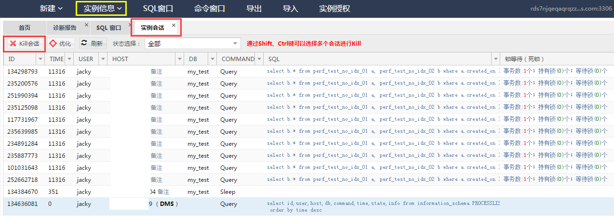This screenshot has height=216, width=614.
Task: Open the ID column filter arrow
Action: coord(40,59)
